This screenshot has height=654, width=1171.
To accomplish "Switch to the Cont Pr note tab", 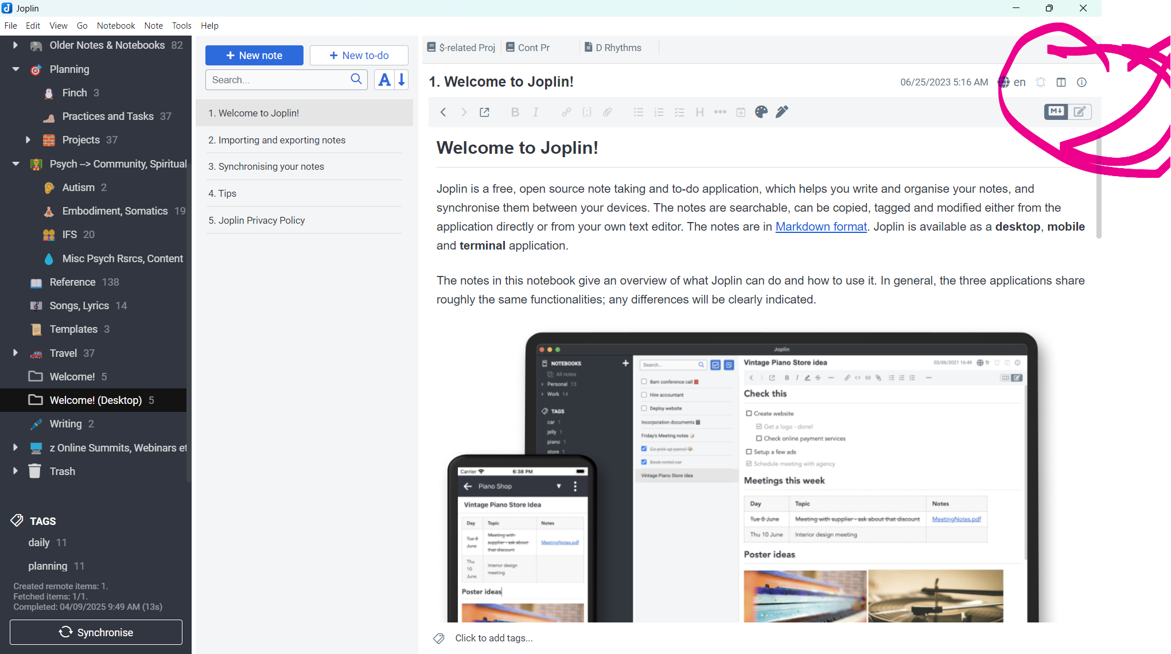I will pyautogui.click(x=528, y=48).
